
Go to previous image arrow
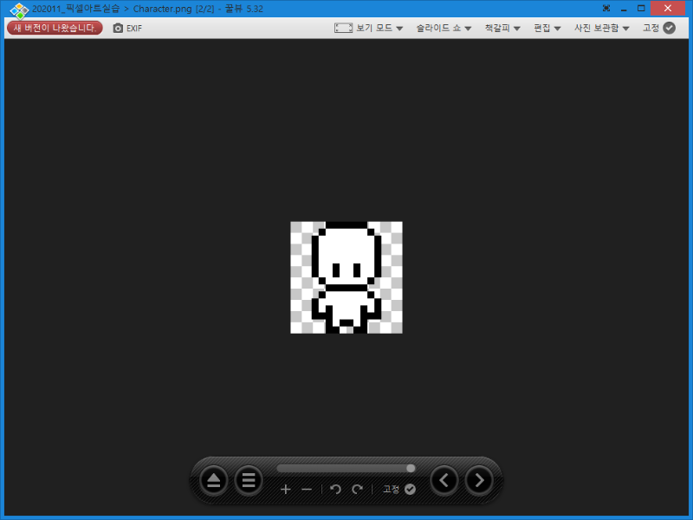444,480
